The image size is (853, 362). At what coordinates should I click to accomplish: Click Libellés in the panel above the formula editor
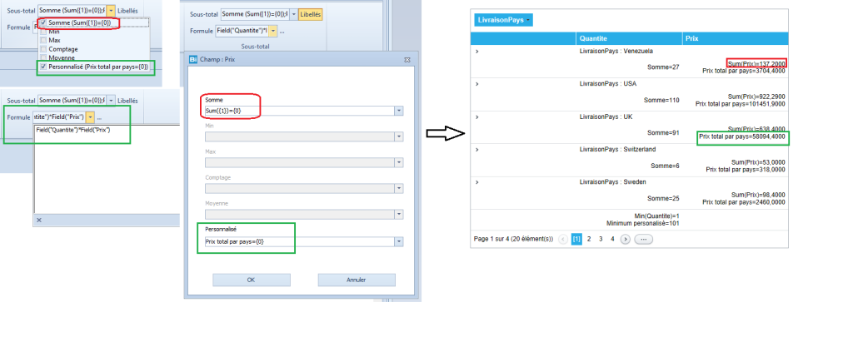click(x=127, y=101)
